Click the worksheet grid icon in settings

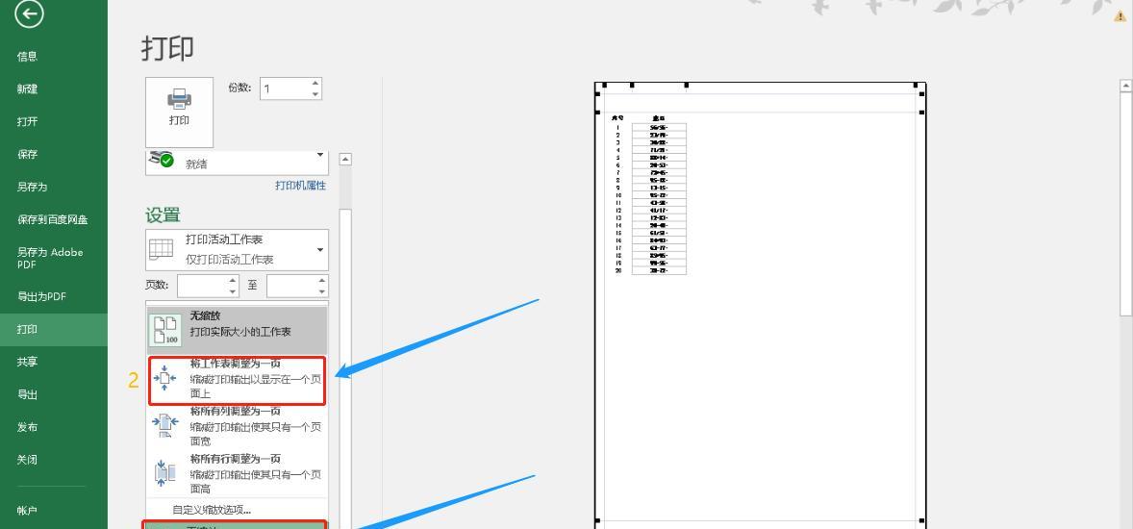tap(161, 249)
